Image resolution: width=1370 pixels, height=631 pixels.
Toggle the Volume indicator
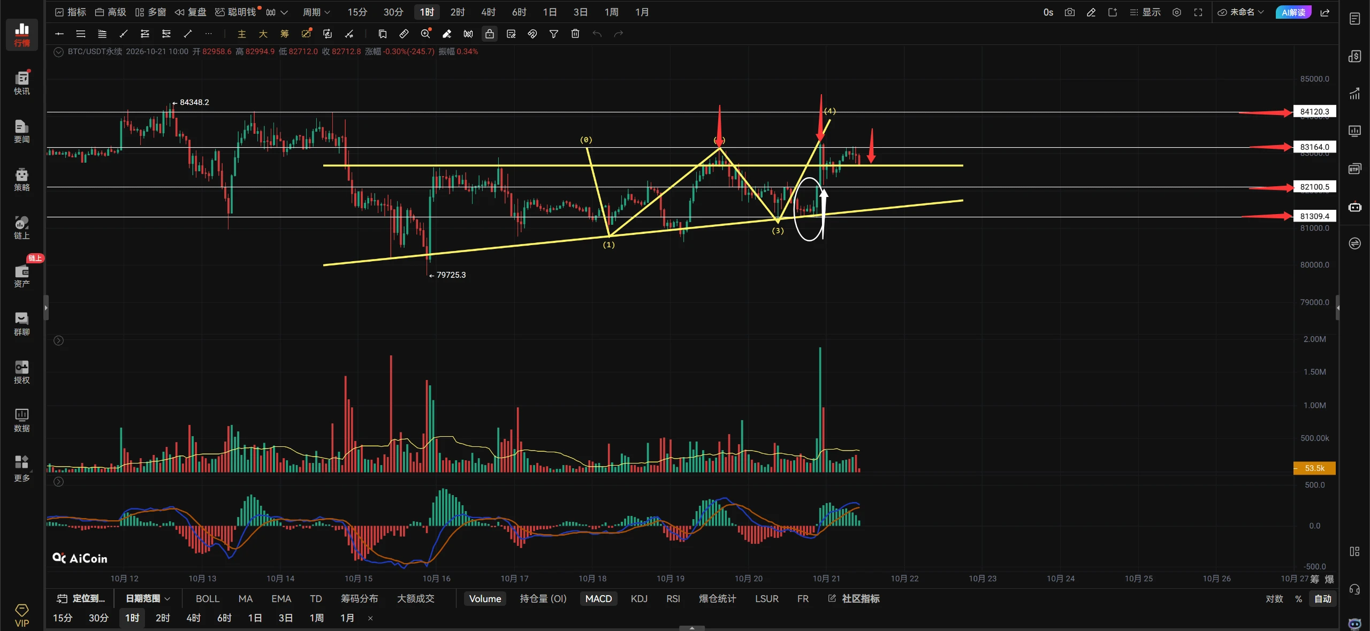pos(485,598)
